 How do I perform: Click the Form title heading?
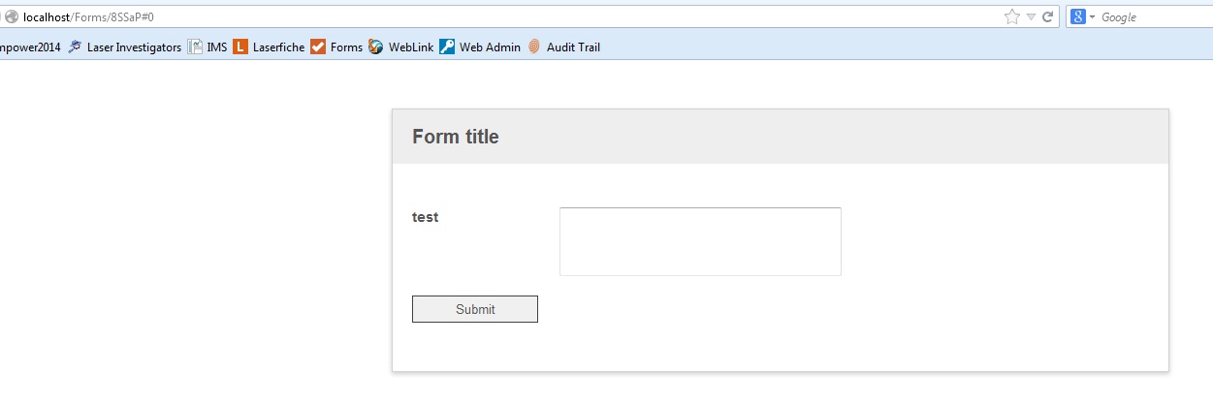tap(455, 137)
